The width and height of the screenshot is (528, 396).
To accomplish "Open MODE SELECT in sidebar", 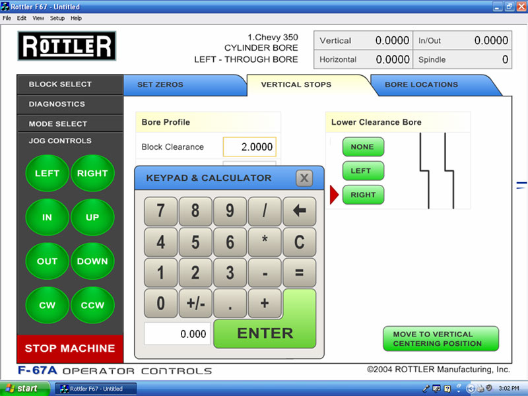I will (x=58, y=124).
